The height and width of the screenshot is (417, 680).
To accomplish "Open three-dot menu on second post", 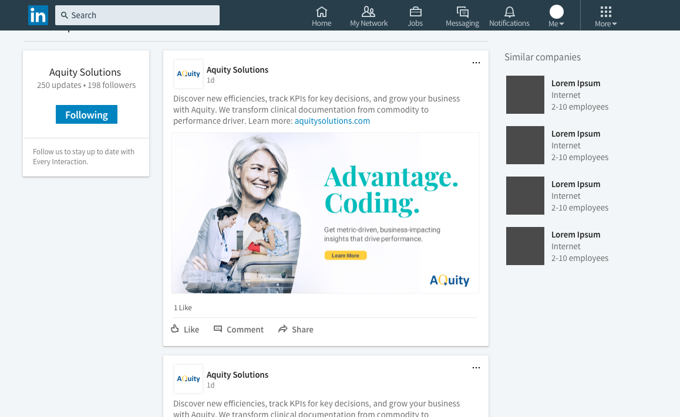I will (476, 368).
